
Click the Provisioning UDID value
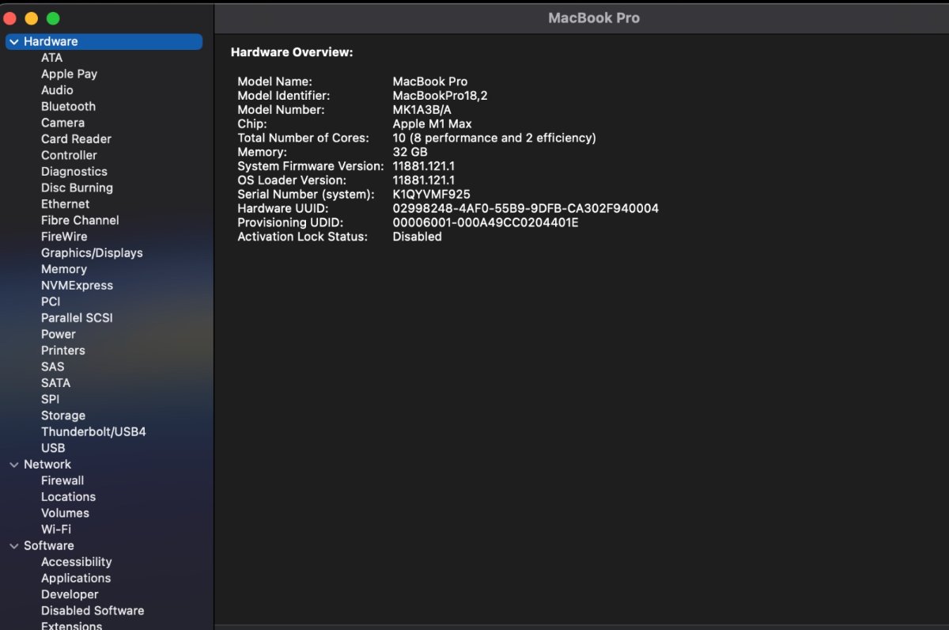(486, 223)
